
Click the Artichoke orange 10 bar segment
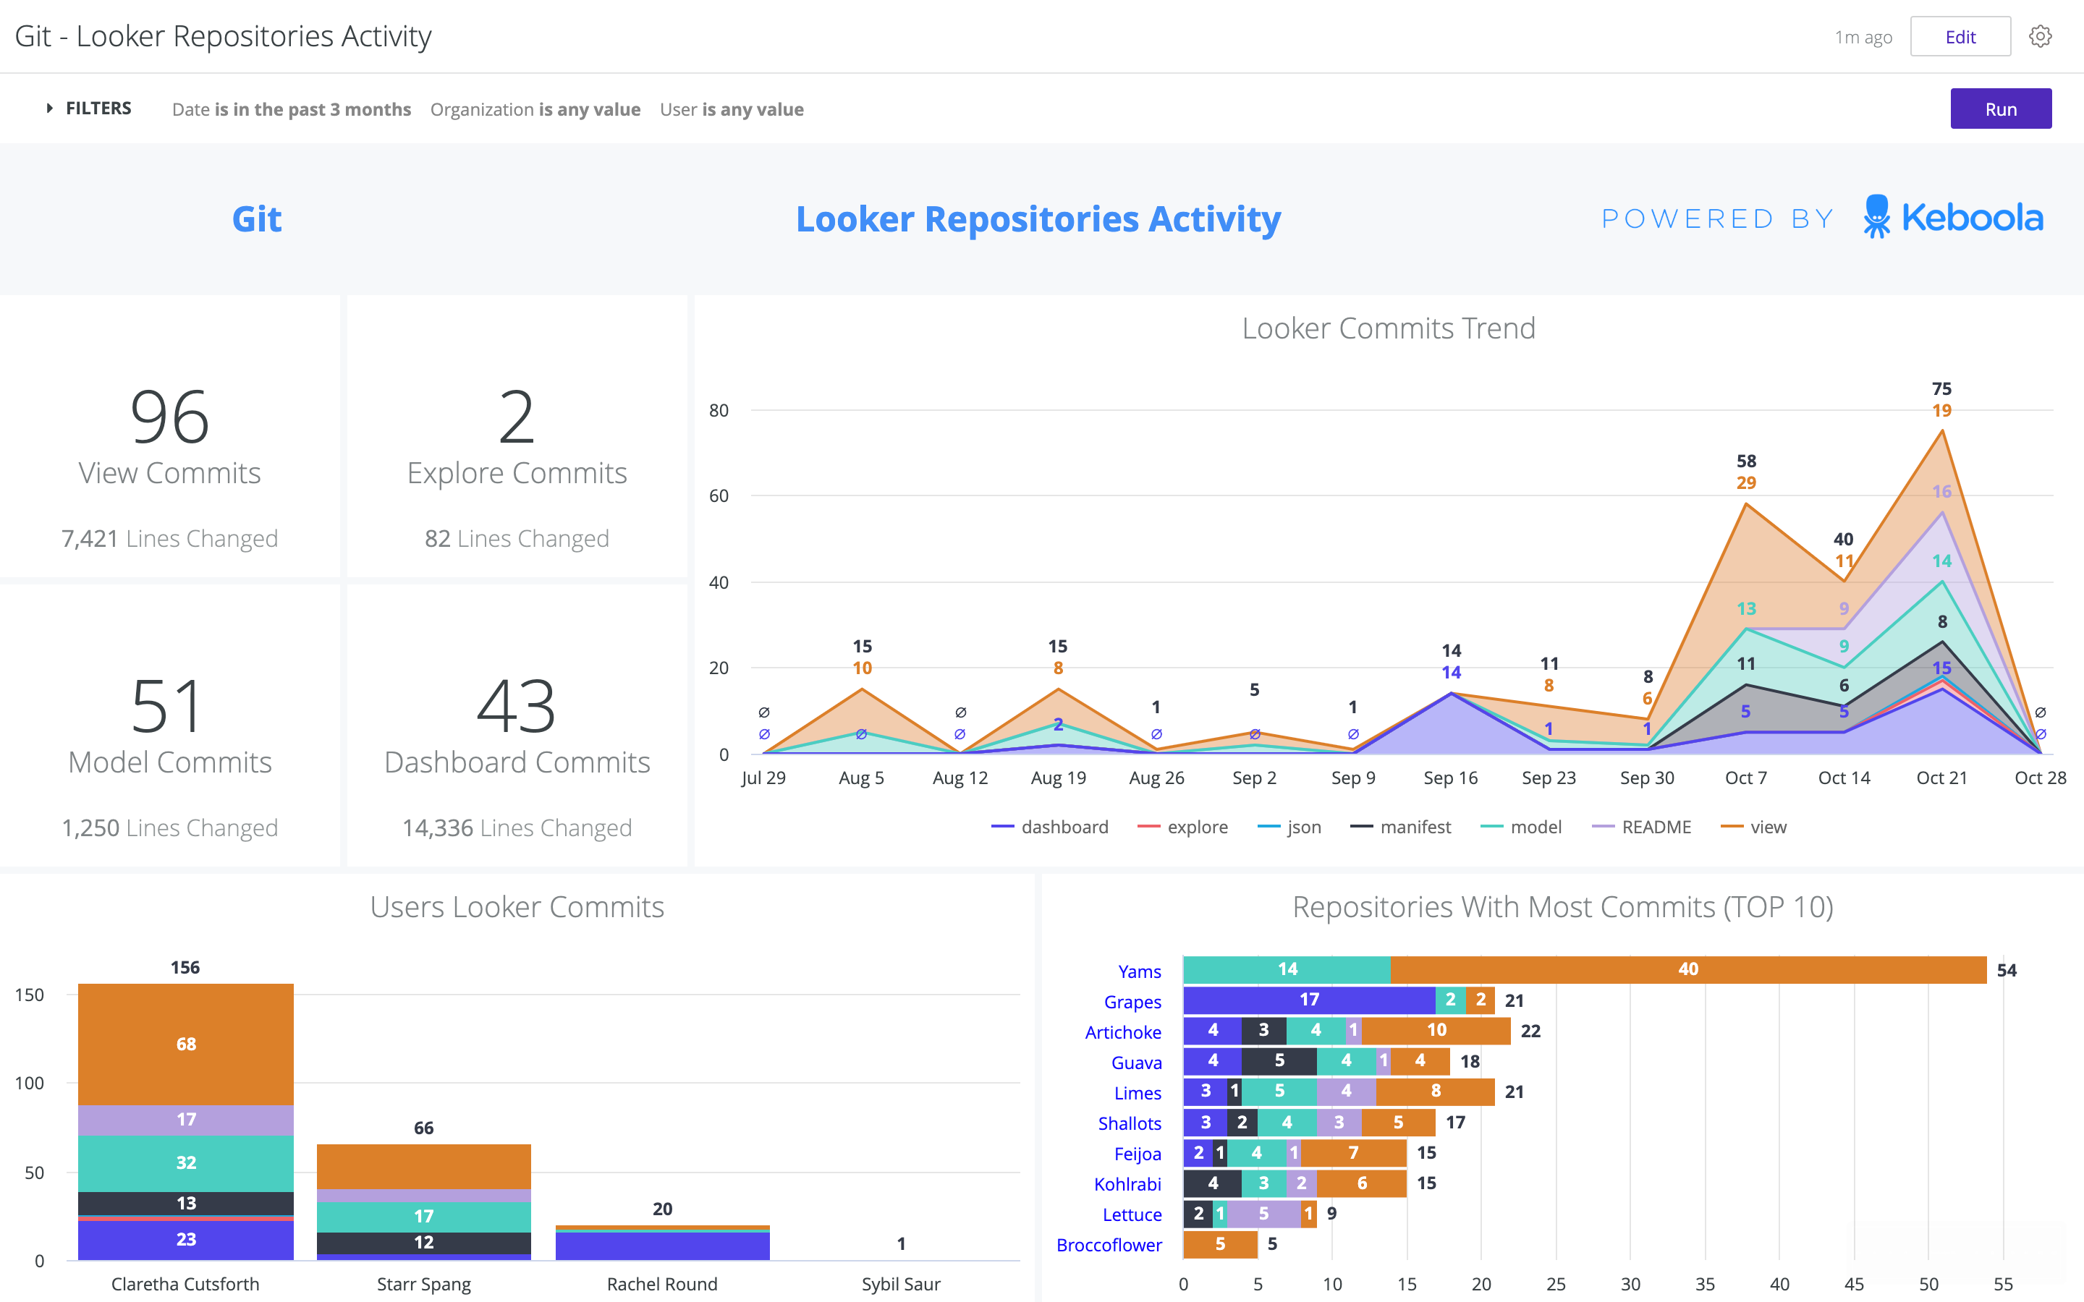click(x=1436, y=1030)
